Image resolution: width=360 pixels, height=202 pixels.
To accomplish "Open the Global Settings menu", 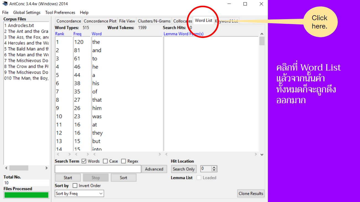I will point(27,12).
